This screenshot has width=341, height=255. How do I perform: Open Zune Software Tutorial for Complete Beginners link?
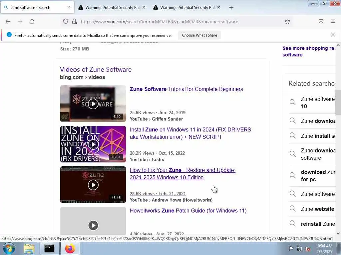tap(186, 89)
